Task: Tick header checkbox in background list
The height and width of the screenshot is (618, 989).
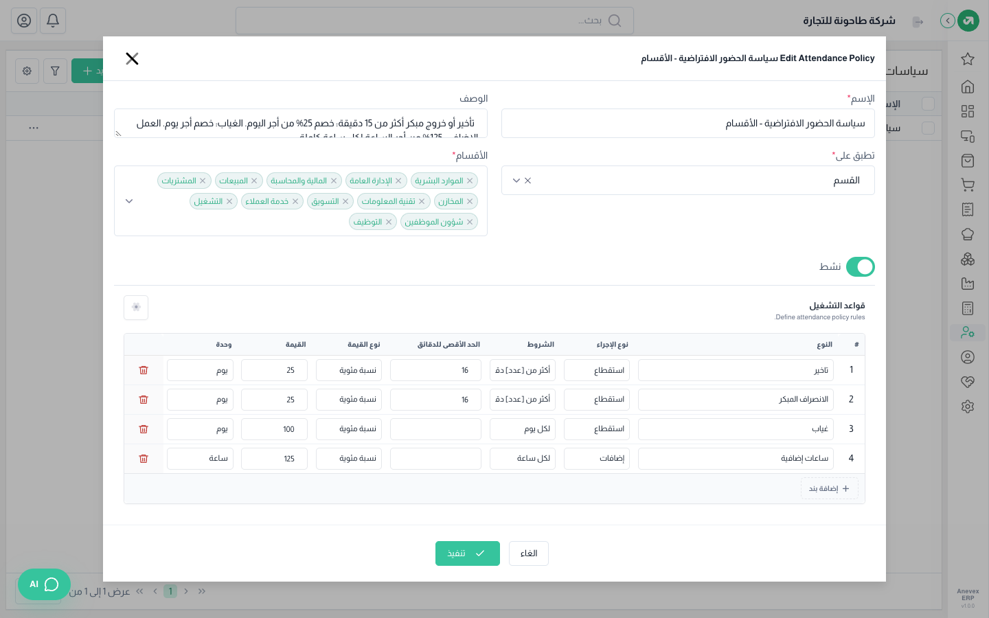Action: coord(928,104)
